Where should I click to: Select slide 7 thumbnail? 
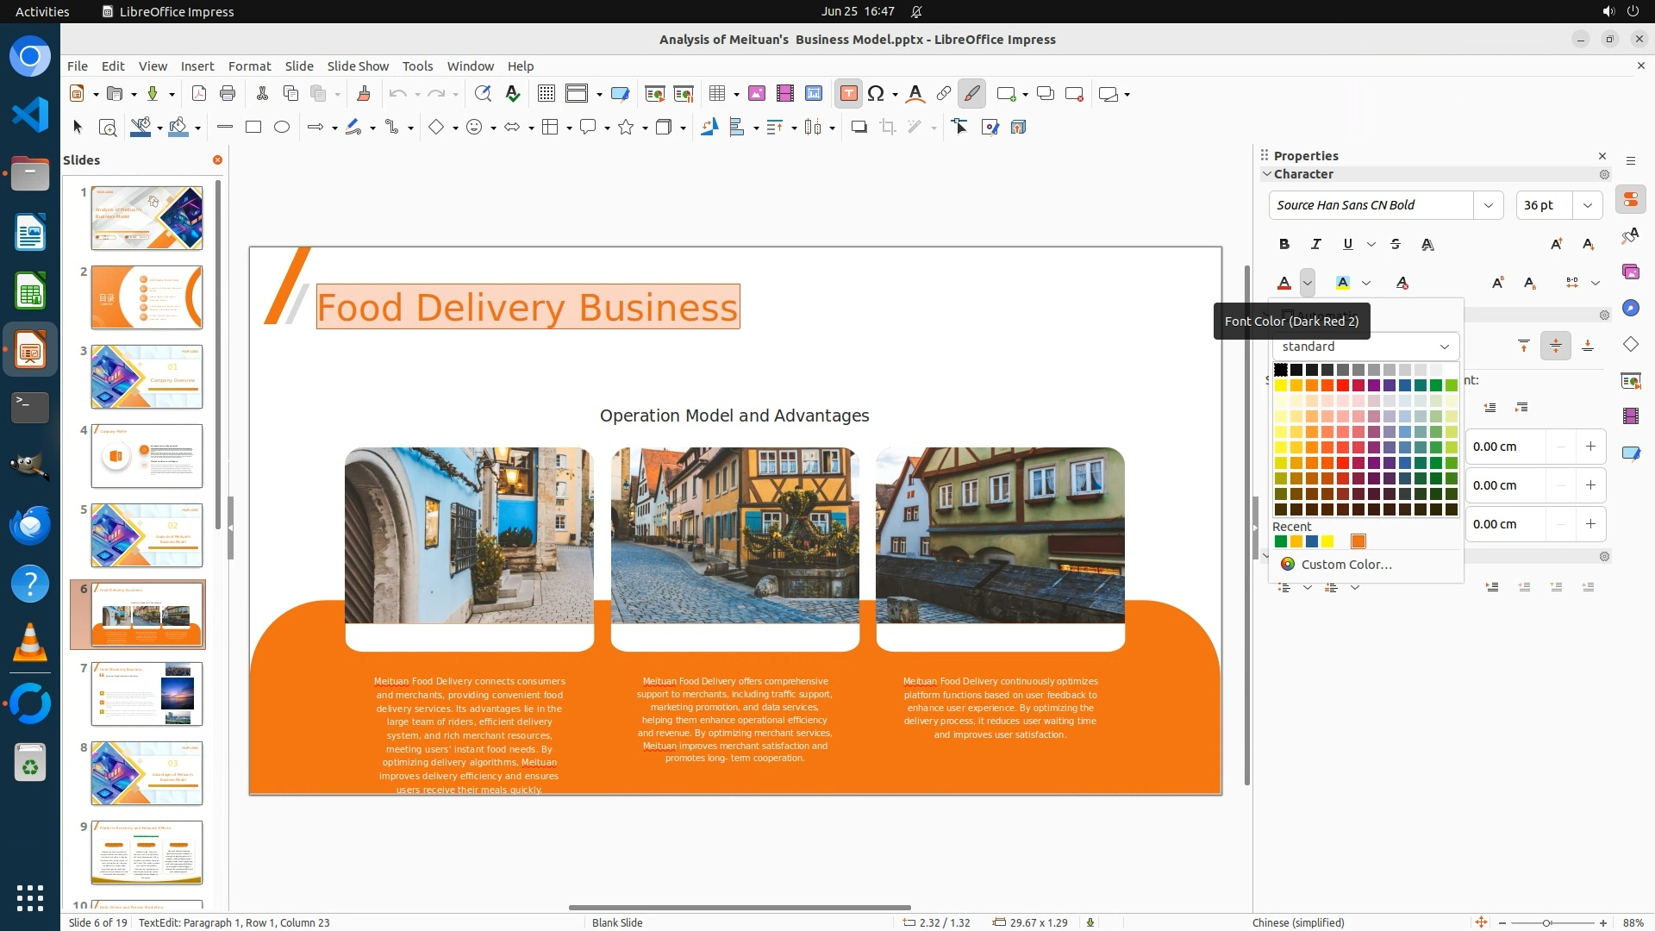click(147, 694)
